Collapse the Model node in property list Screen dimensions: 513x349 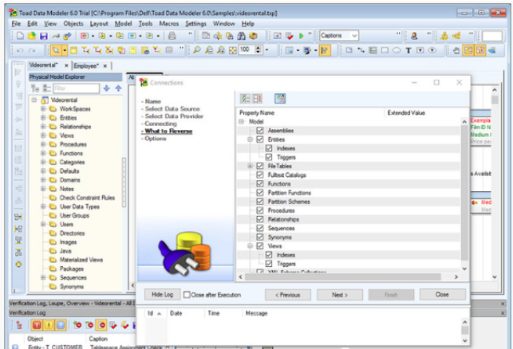coord(242,122)
